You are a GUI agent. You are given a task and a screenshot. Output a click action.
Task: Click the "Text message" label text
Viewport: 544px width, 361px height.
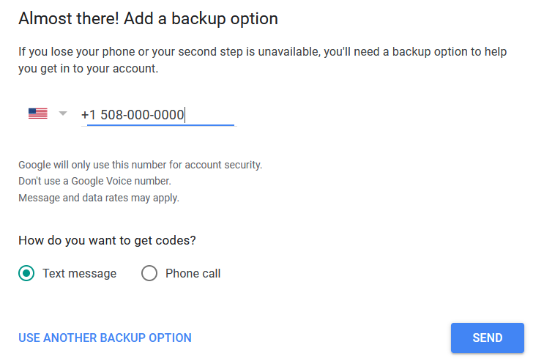tap(80, 274)
